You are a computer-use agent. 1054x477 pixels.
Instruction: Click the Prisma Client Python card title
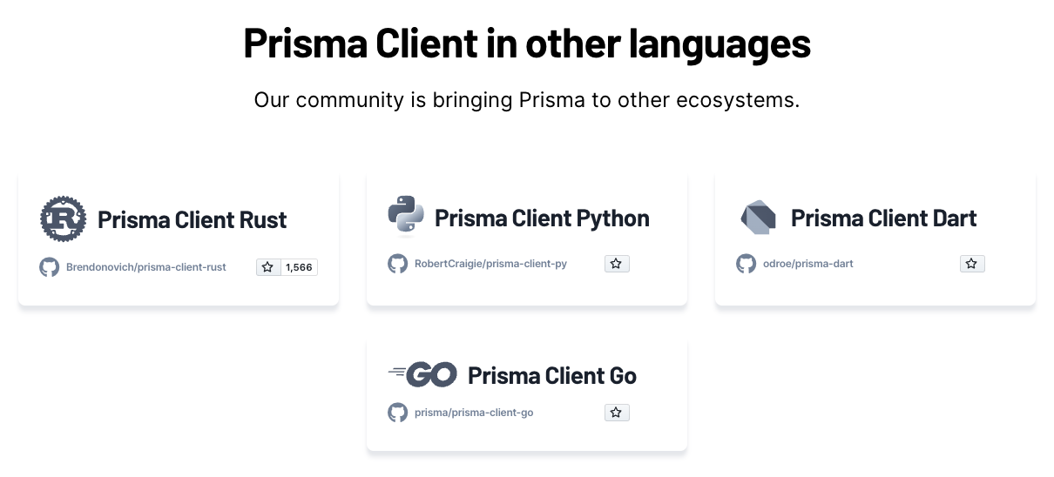coord(542,218)
